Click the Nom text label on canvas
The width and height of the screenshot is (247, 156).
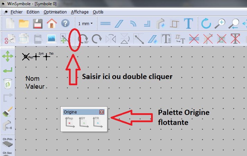click(33, 79)
